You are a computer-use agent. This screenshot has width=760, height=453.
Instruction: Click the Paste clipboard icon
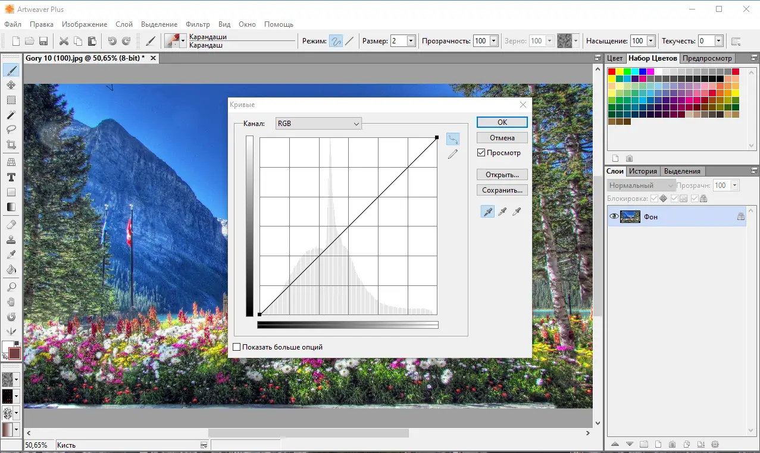pos(92,41)
